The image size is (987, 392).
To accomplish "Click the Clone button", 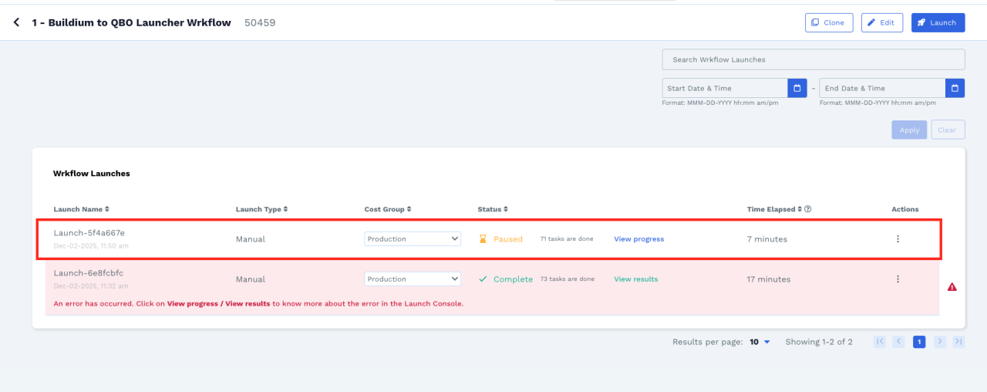I will 829,22.
